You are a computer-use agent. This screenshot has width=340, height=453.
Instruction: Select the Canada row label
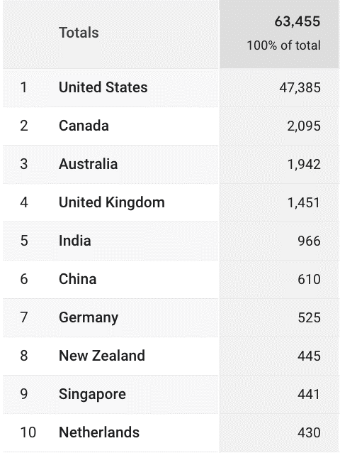pyautogui.click(x=84, y=126)
